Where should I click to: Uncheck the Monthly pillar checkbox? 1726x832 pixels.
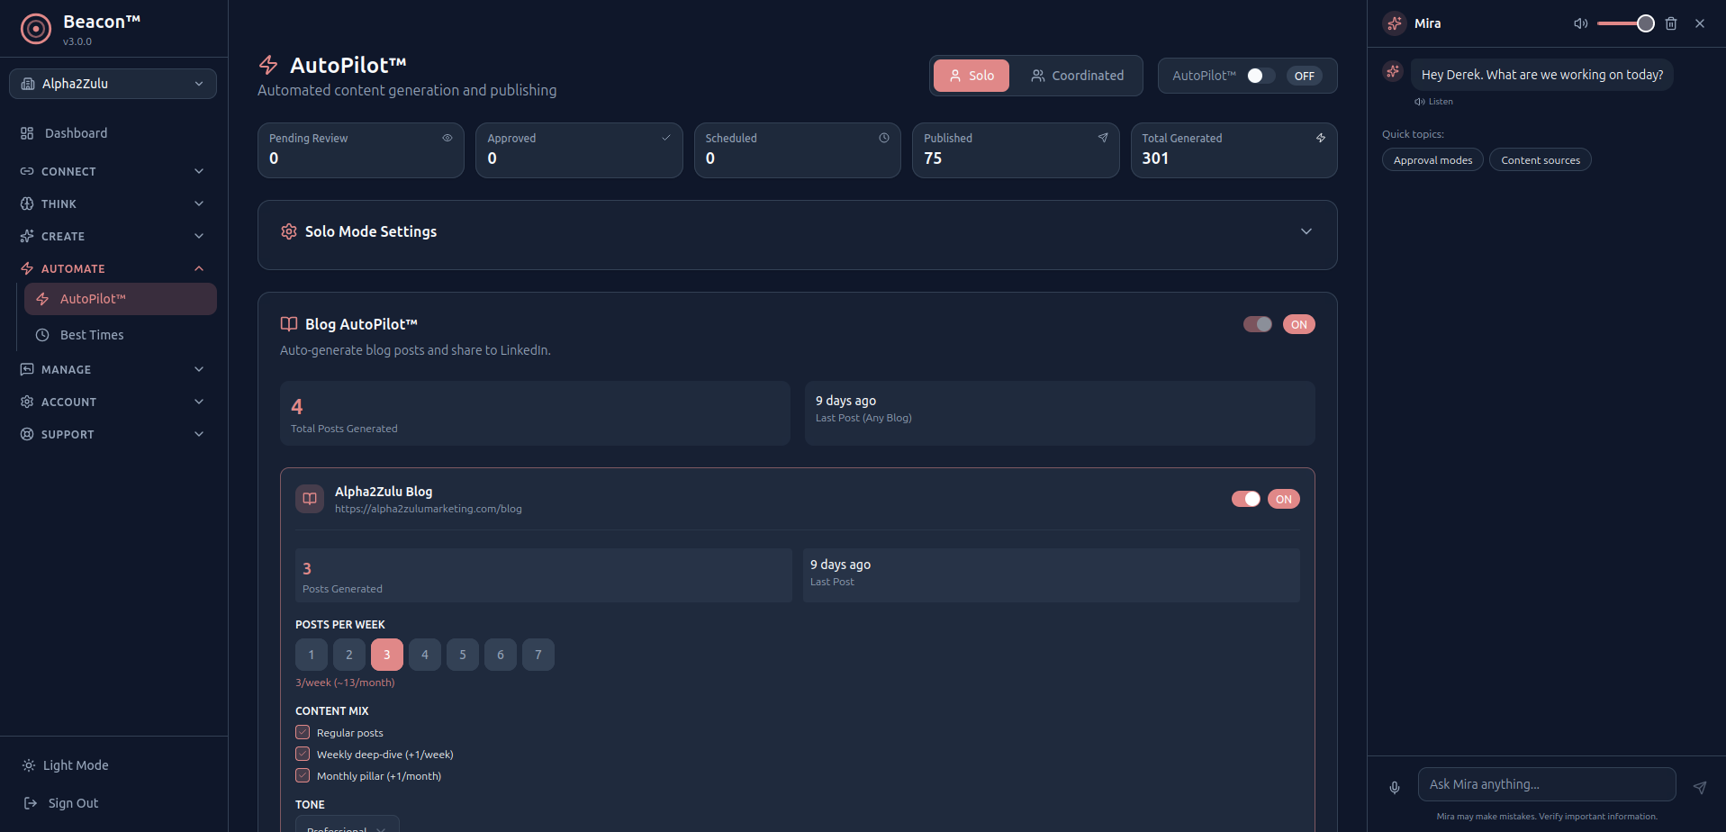(x=303, y=776)
